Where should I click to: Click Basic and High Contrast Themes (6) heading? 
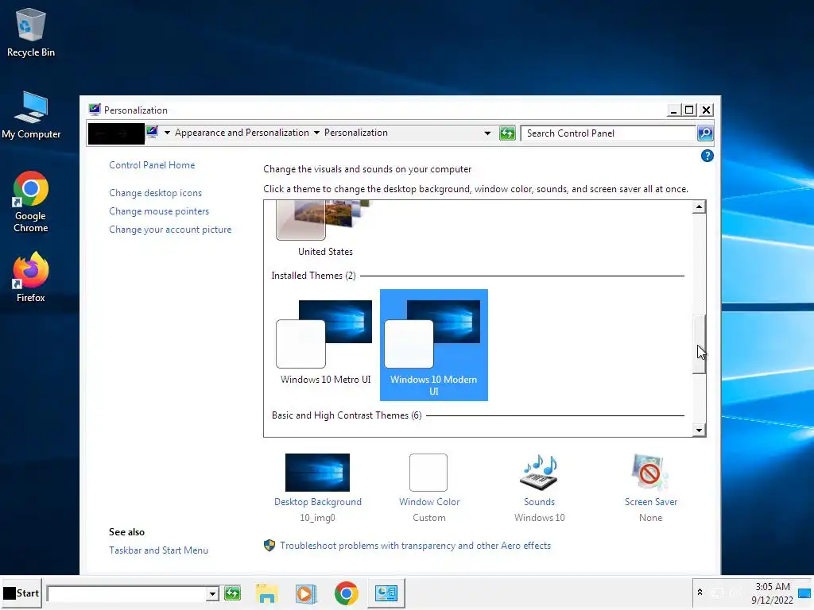point(347,415)
